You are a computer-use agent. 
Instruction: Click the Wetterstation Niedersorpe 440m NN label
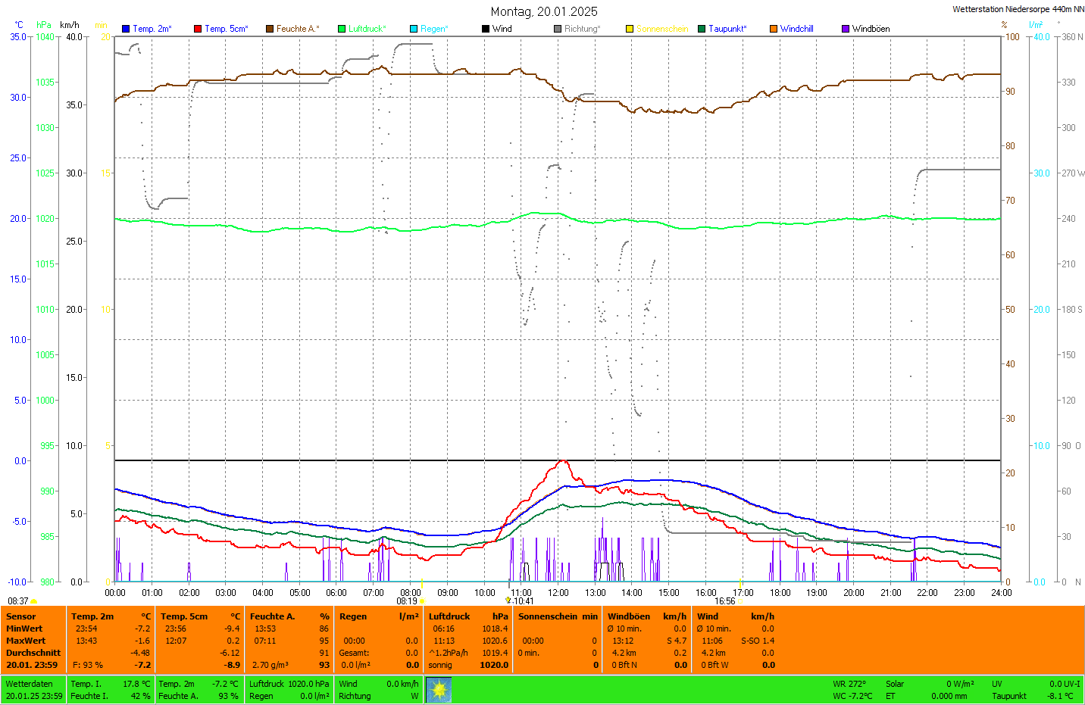tap(1018, 9)
